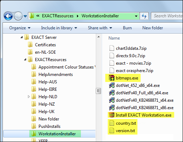The image size is (183, 142).
Task: Click the address bar folder icon
Action: pos(32,16)
